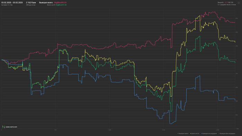Click green dot of Выиграл всего legend
Image resolution: width=242 pixels, height=136 pixels.
(178, 134)
